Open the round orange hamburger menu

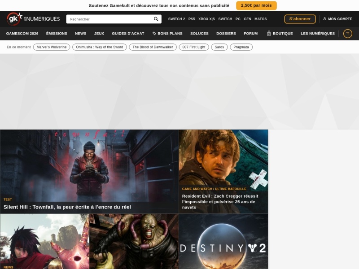tap(347, 34)
